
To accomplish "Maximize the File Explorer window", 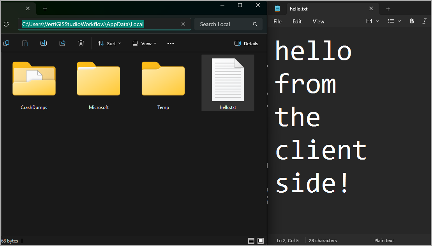I will pos(240,5).
